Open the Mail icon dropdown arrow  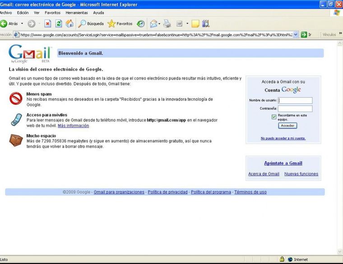pyautogui.click(x=159, y=23)
